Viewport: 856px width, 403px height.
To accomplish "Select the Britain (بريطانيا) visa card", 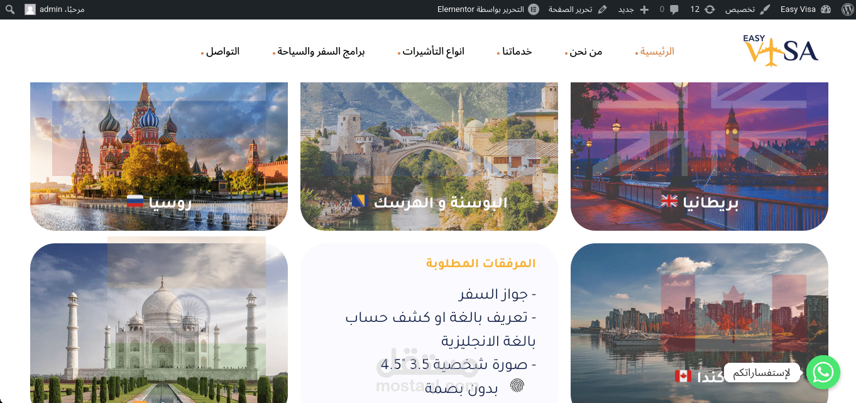I will (700, 156).
